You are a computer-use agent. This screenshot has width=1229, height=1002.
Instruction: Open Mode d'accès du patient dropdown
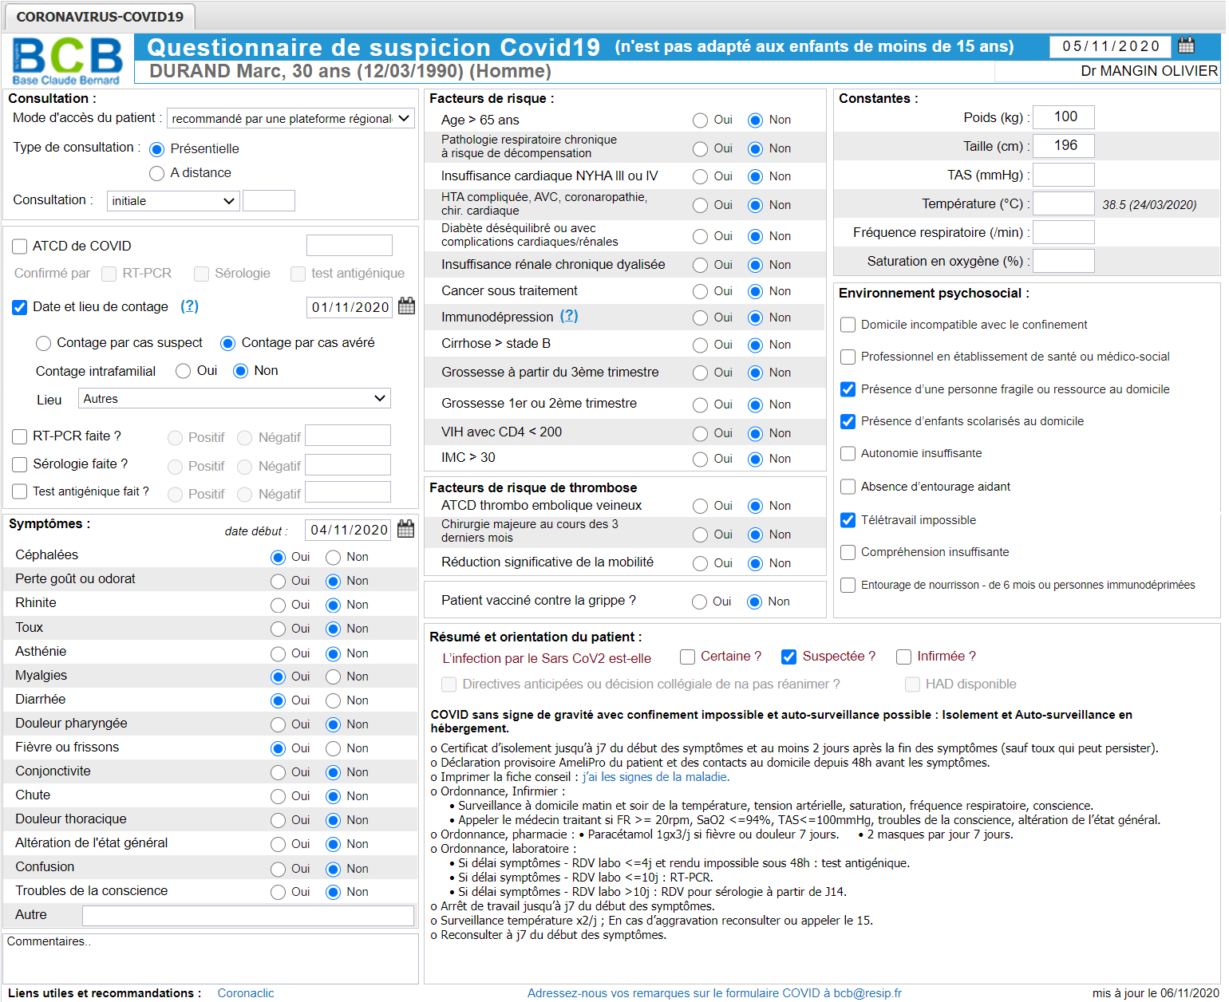[x=290, y=119]
